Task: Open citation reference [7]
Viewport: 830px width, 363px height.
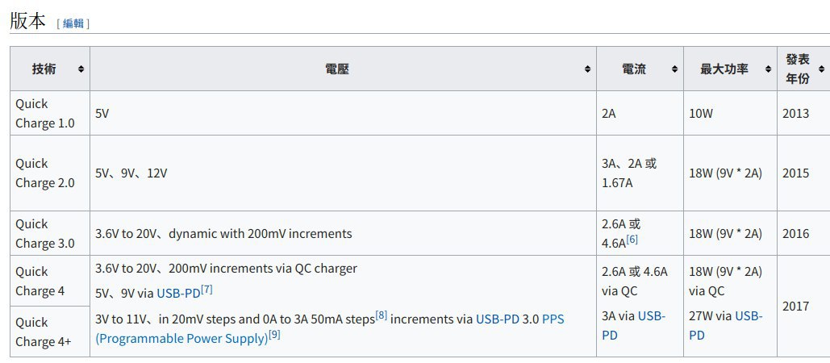Action: [206, 290]
